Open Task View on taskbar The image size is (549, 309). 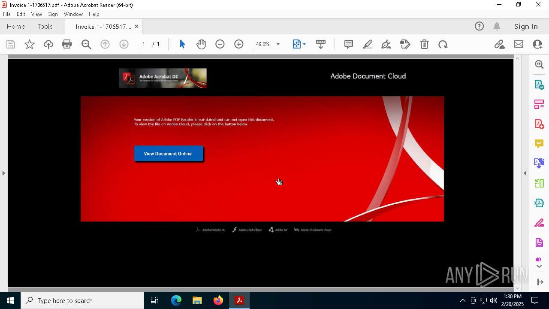click(x=154, y=300)
